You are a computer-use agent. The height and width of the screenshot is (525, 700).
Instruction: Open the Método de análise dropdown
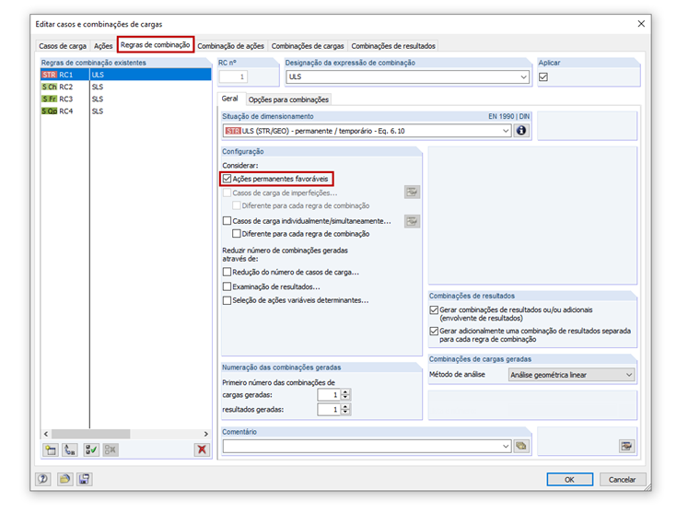pos(629,375)
